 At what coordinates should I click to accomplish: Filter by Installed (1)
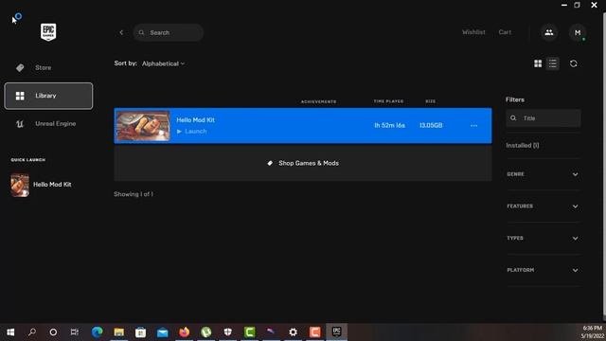tap(523, 145)
